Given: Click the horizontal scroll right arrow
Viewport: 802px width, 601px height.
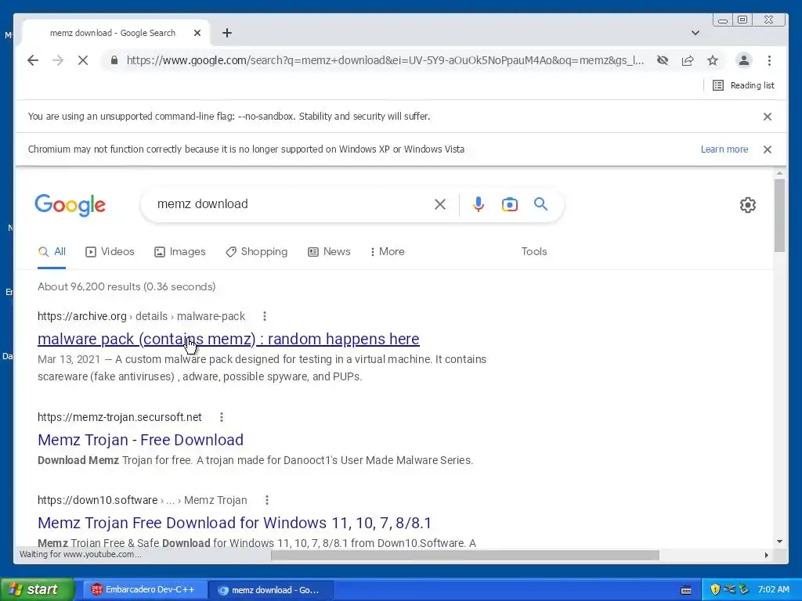Looking at the screenshot, I should pyautogui.click(x=766, y=555).
